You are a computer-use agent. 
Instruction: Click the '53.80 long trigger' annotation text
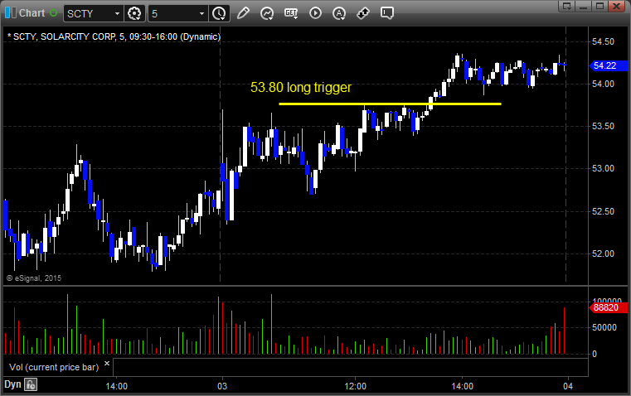(301, 87)
